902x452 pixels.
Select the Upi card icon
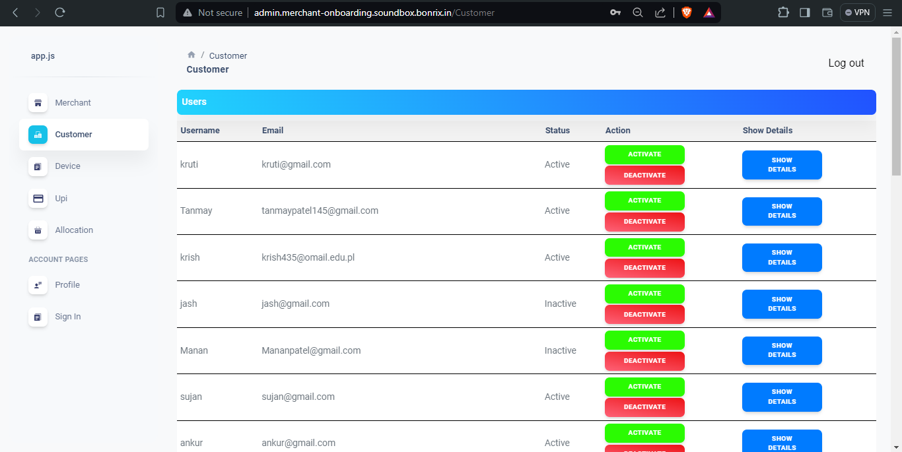pos(38,198)
